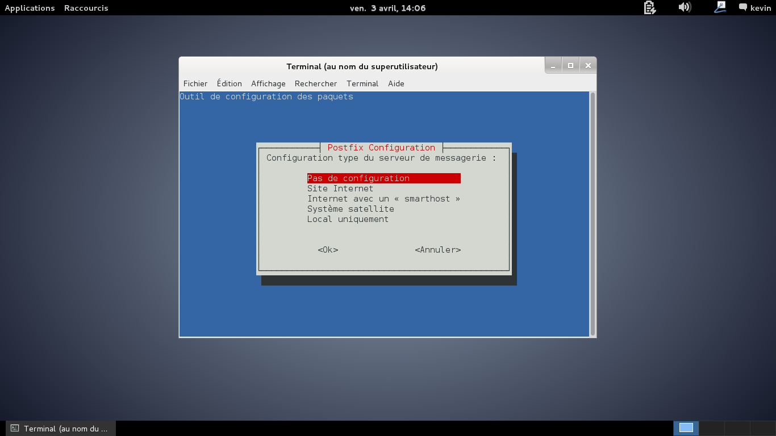
Task: Maximize the Terminal window
Action: tap(570, 66)
